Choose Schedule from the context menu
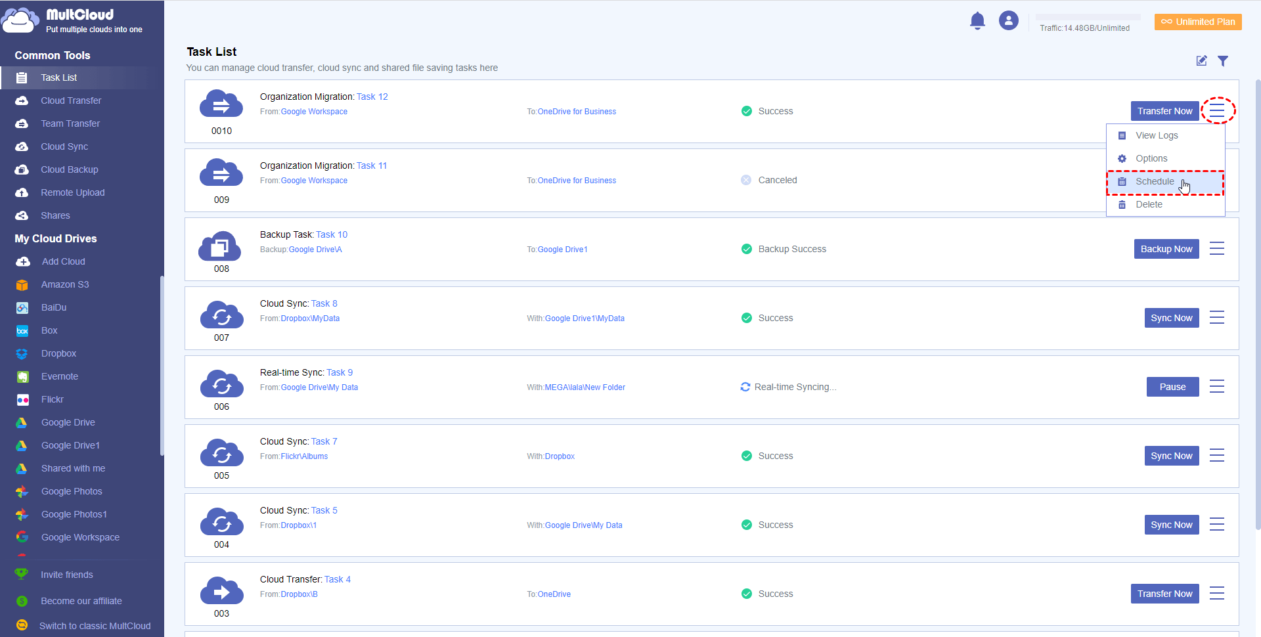The width and height of the screenshot is (1261, 637). [1154, 182]
